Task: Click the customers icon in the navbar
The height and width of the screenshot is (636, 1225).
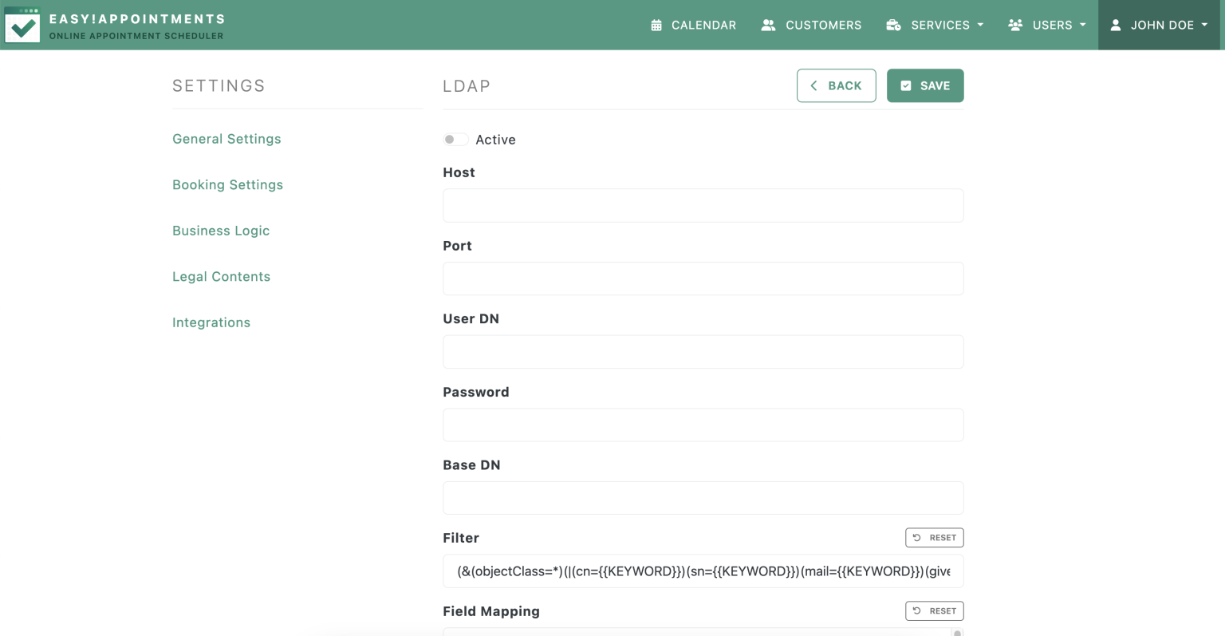Action: pyautogui.click(x=768, y=25)
